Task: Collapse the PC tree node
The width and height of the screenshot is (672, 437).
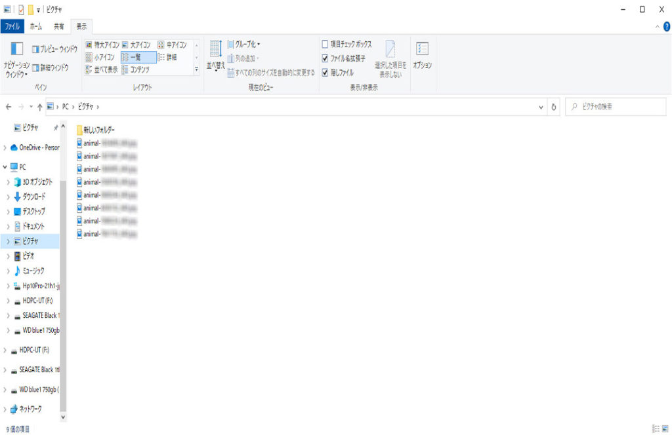Action: [x=5, y=167]
